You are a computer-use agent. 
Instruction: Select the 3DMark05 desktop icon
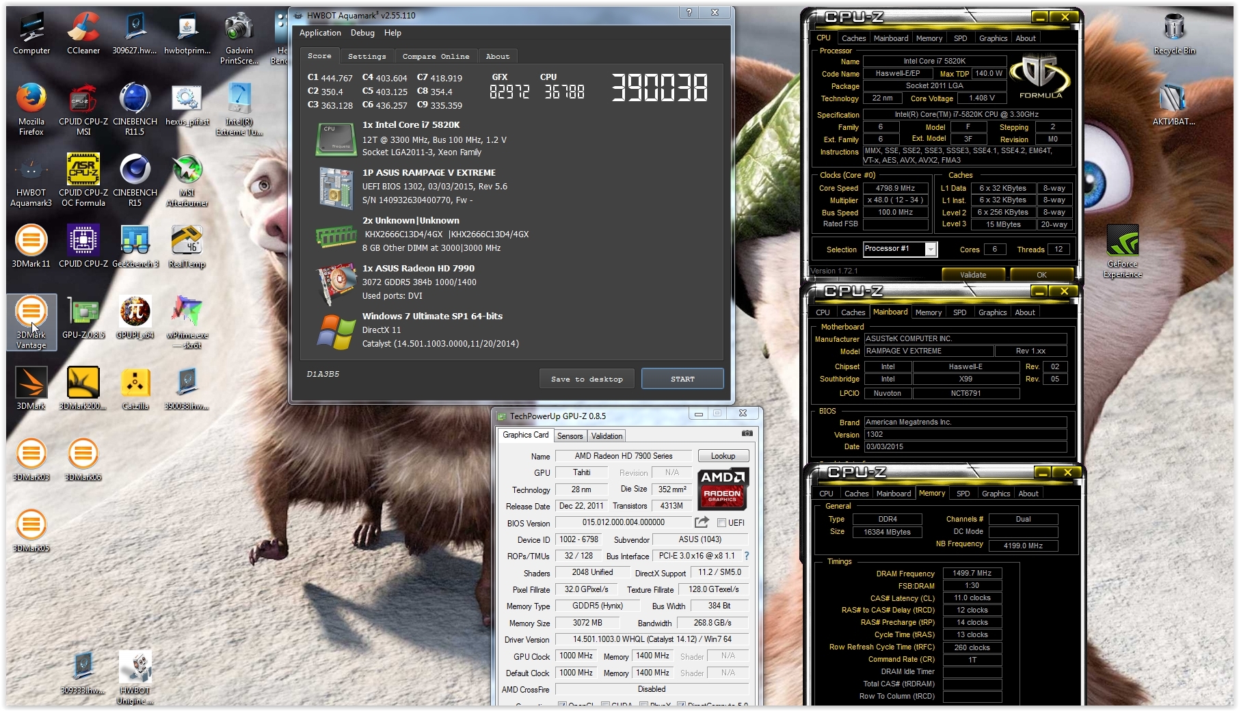coord(31,531)
